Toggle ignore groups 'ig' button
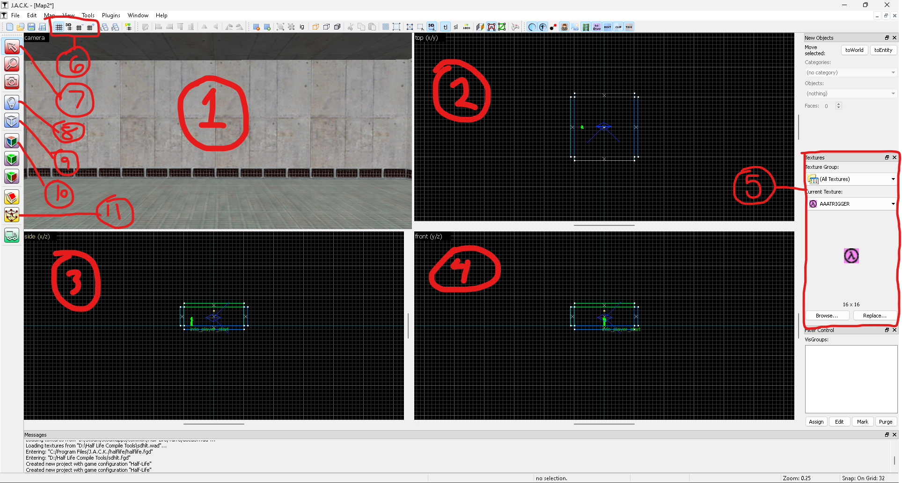This screenshot has width=902, height=483. [x=302, y=27]
